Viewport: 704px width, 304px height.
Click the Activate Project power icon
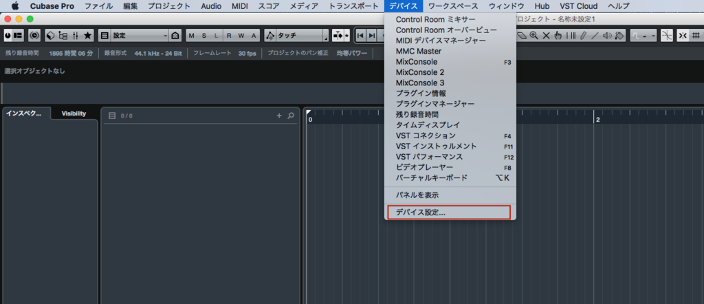pyautogui.click(x=8, y=36)
